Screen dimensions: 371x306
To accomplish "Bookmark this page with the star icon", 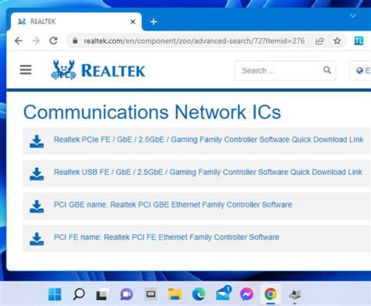I will [x=337, y=41].
